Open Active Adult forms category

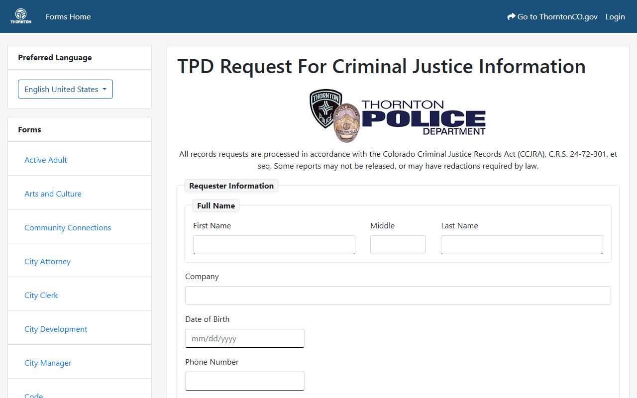point(46,160)
